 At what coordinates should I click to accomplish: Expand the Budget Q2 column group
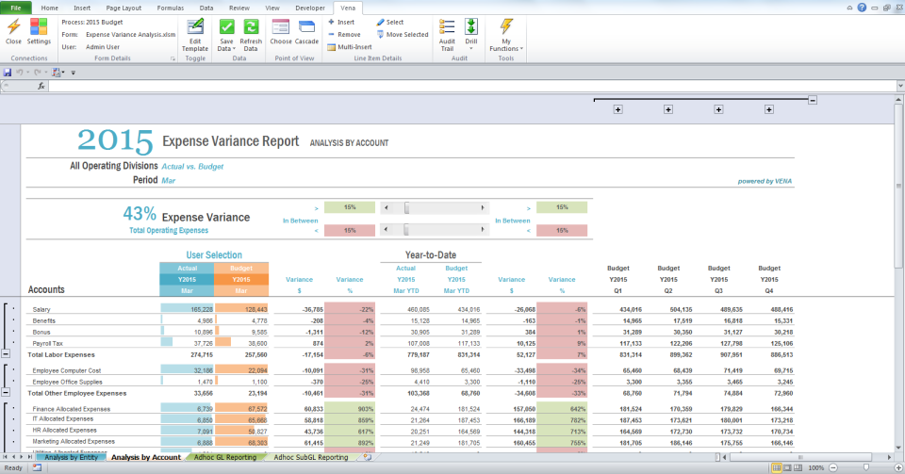click(667, 109)
